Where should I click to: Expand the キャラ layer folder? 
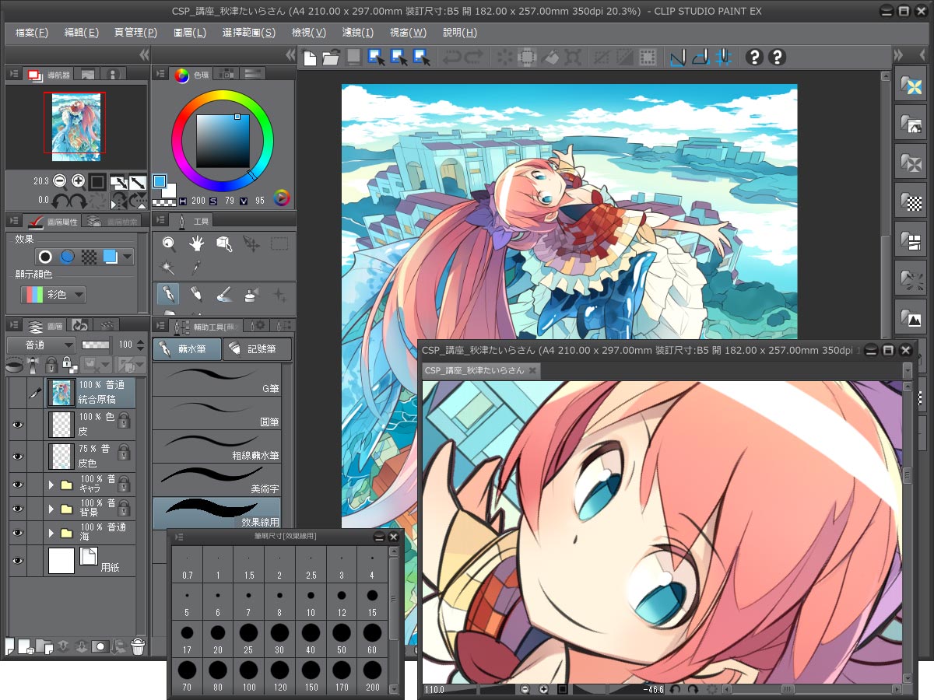(x=51, y=485)
